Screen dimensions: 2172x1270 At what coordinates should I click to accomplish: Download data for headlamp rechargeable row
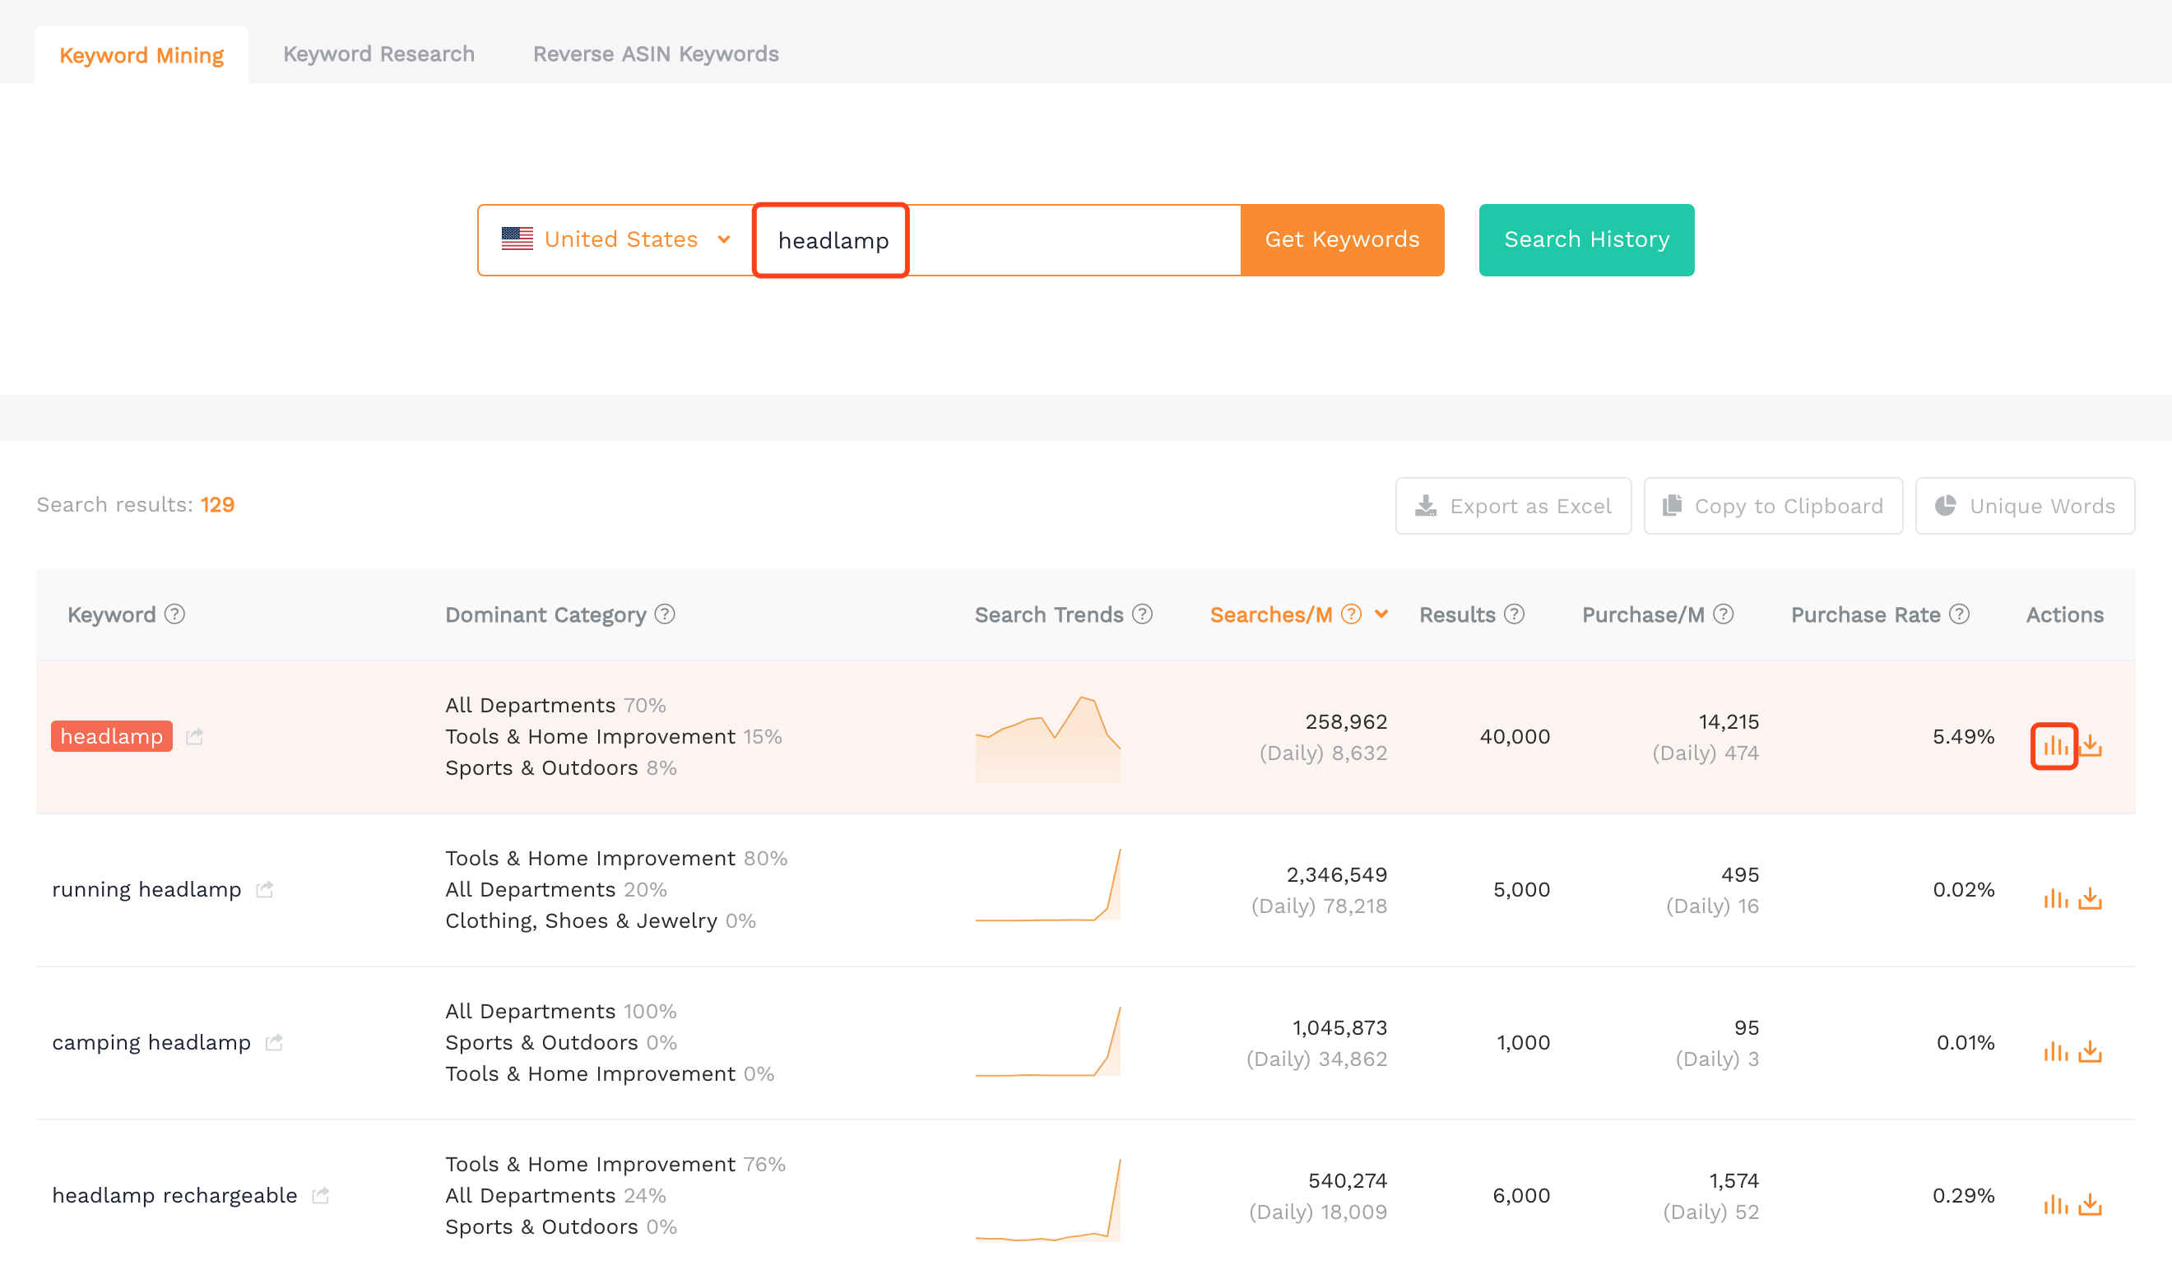pyautogui.click(x=2090, y=1204)
